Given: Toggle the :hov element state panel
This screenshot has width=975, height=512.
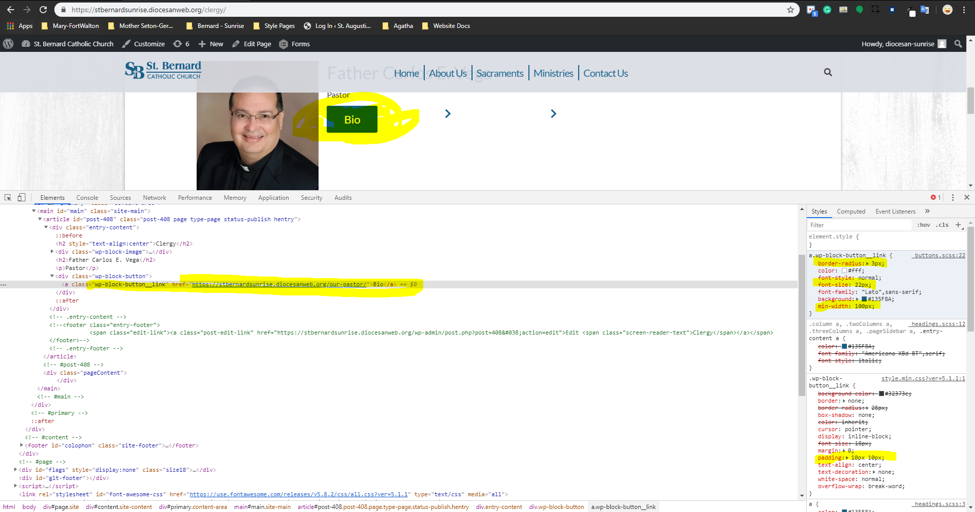Looking at the screenshot, I should click(x=923, y=225).
